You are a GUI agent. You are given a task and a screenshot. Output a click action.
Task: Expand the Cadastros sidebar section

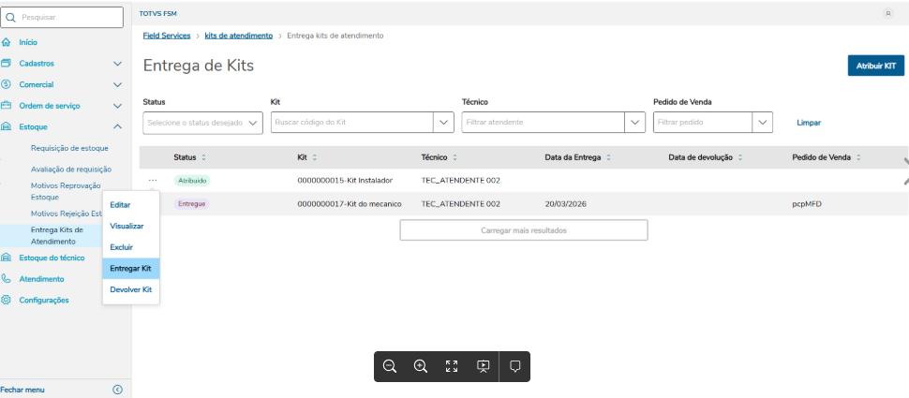pyautogui.click(x=117, y=64)
